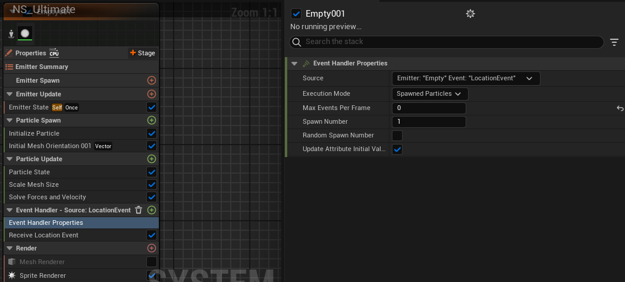The height and width of the screenshot is (282, 625).
Task: Disable the Empty001 emitter checkbox
Action: coord(296,14)
